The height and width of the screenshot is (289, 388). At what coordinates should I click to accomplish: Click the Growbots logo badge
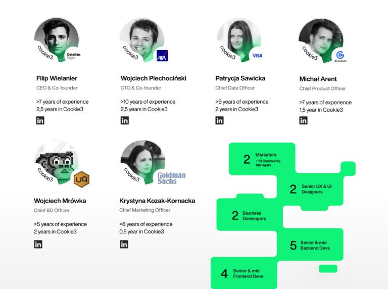click(340, 56)
